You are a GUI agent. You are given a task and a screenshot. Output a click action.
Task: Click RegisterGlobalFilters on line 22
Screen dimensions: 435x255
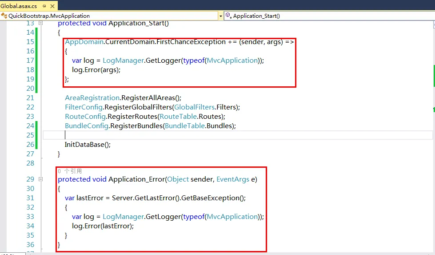click(138, 107)
